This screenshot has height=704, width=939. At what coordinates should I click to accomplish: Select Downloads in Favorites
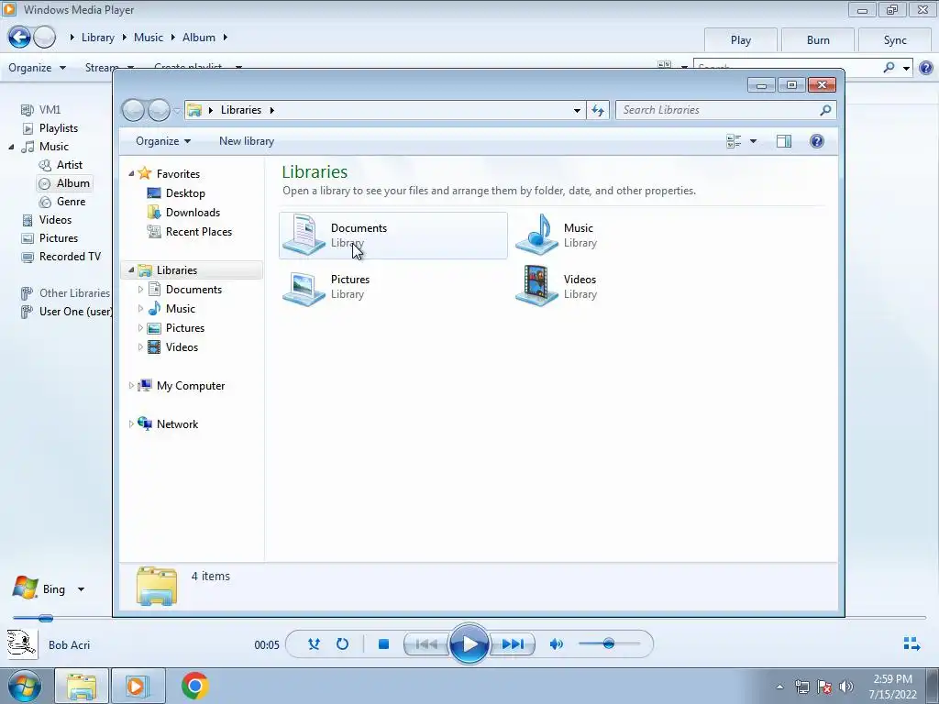193,213
